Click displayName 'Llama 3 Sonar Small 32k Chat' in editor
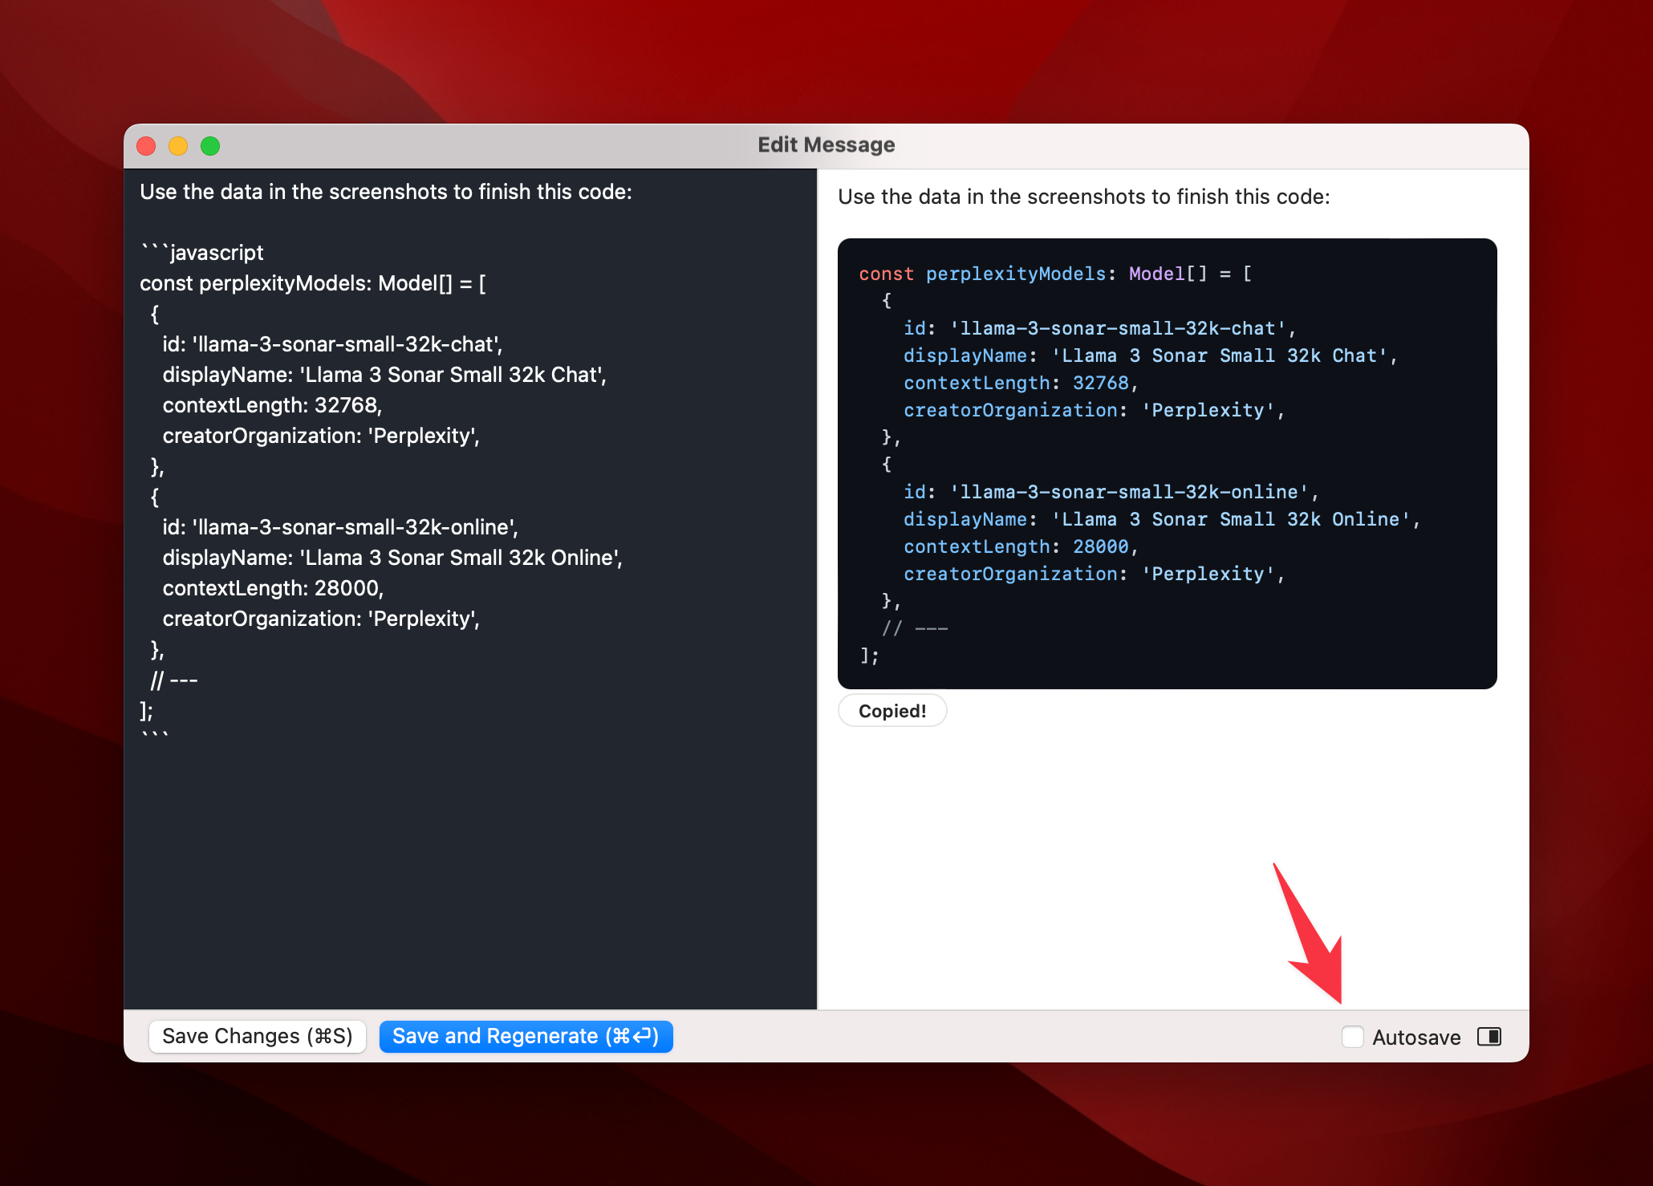This screenshot has width=1653, height=1186. pos(384,375)
